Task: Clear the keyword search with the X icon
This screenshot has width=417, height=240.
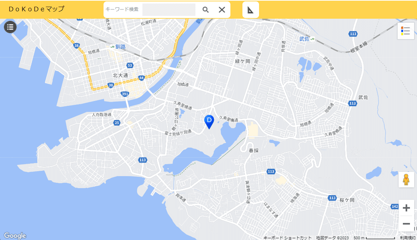Action: 222,10
